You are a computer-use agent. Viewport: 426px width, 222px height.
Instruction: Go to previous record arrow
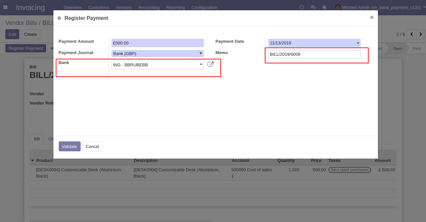pyautogui.click(x=411, y=34)
